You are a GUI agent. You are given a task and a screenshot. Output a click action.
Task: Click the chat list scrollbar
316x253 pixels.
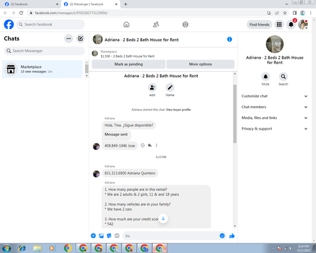(87, 69)
